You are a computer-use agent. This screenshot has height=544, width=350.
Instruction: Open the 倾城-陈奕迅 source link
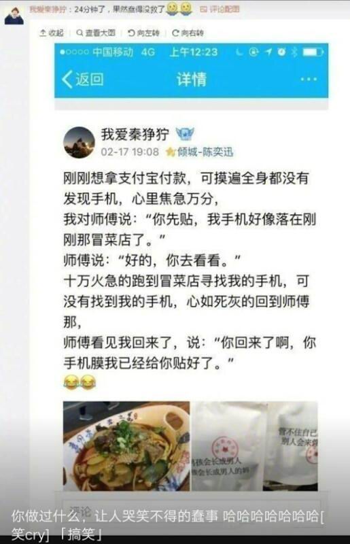pyautogui.click(x=205, y=152)
